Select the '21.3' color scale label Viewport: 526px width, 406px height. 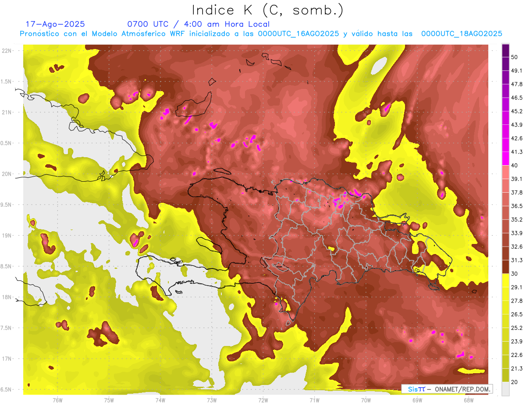click(x=517, y=369)
